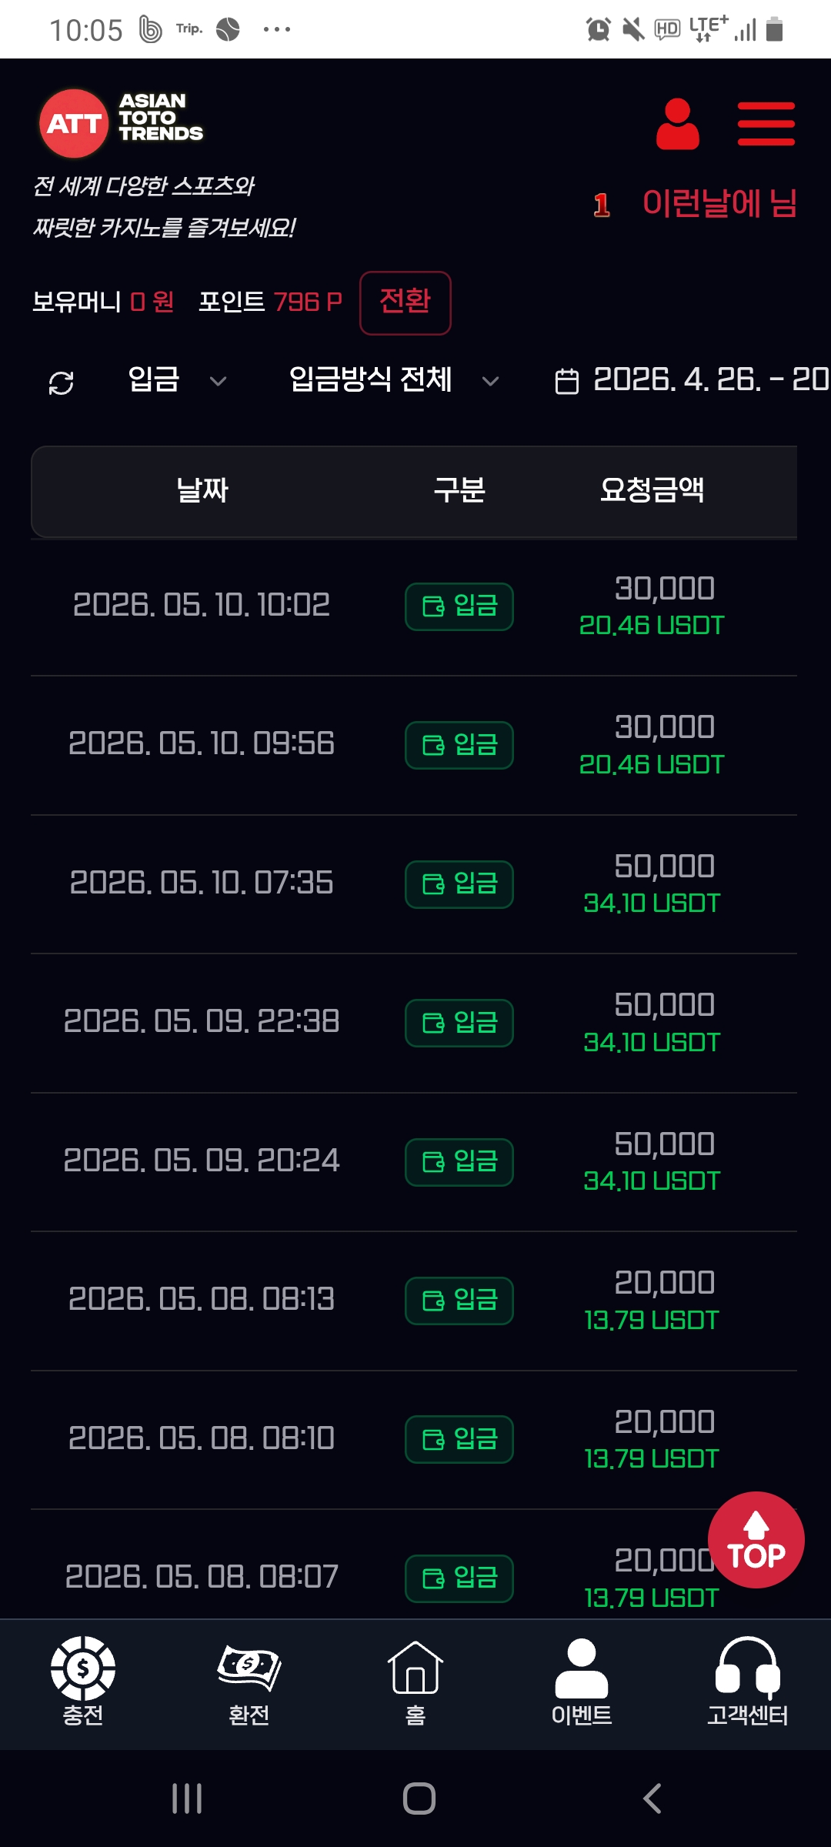This screenshot has height=1847, width=831.
Task: Refresh the transaction list via the refresh icon
Action: 62,382
